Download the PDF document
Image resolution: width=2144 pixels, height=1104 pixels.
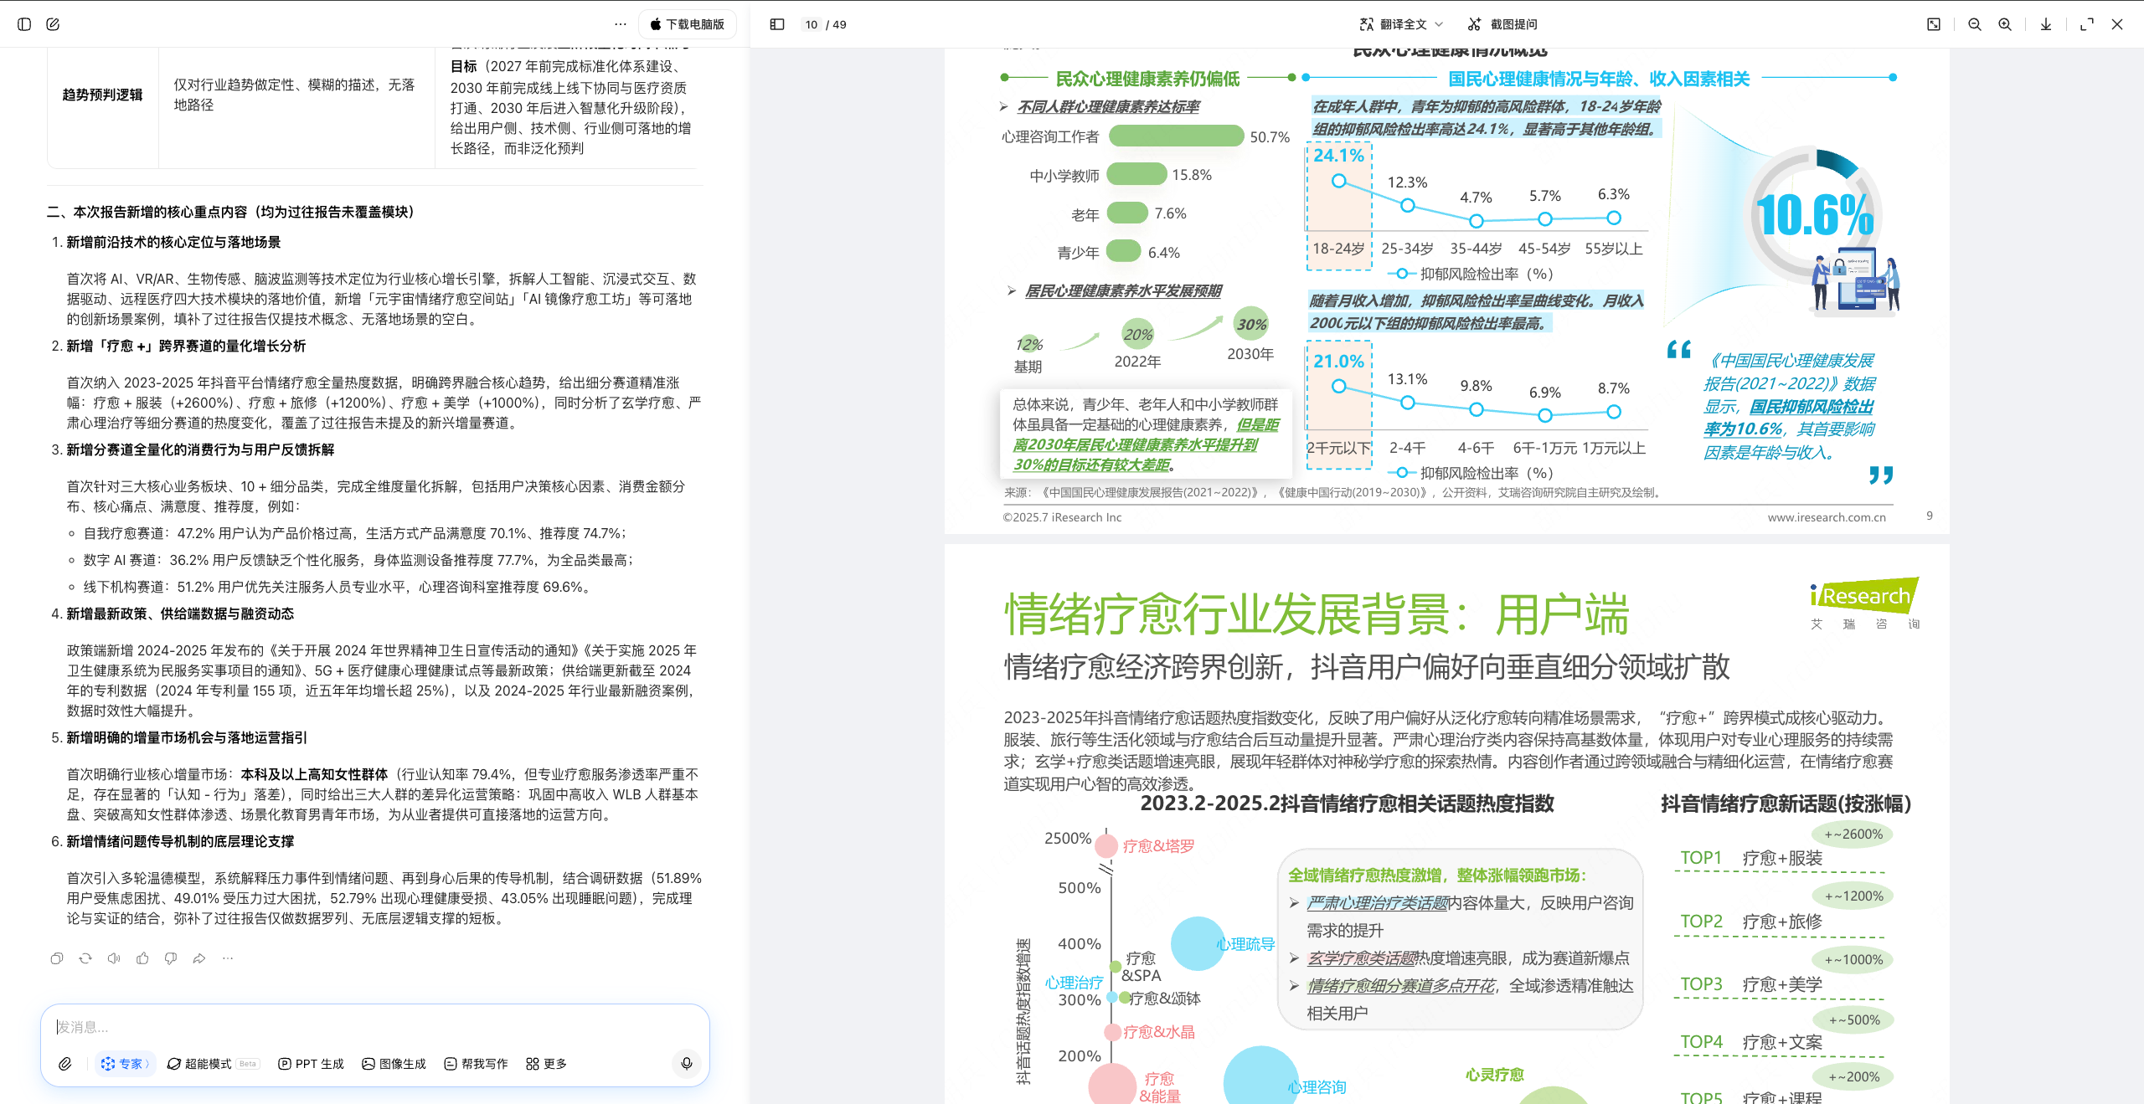point(2044,24)
